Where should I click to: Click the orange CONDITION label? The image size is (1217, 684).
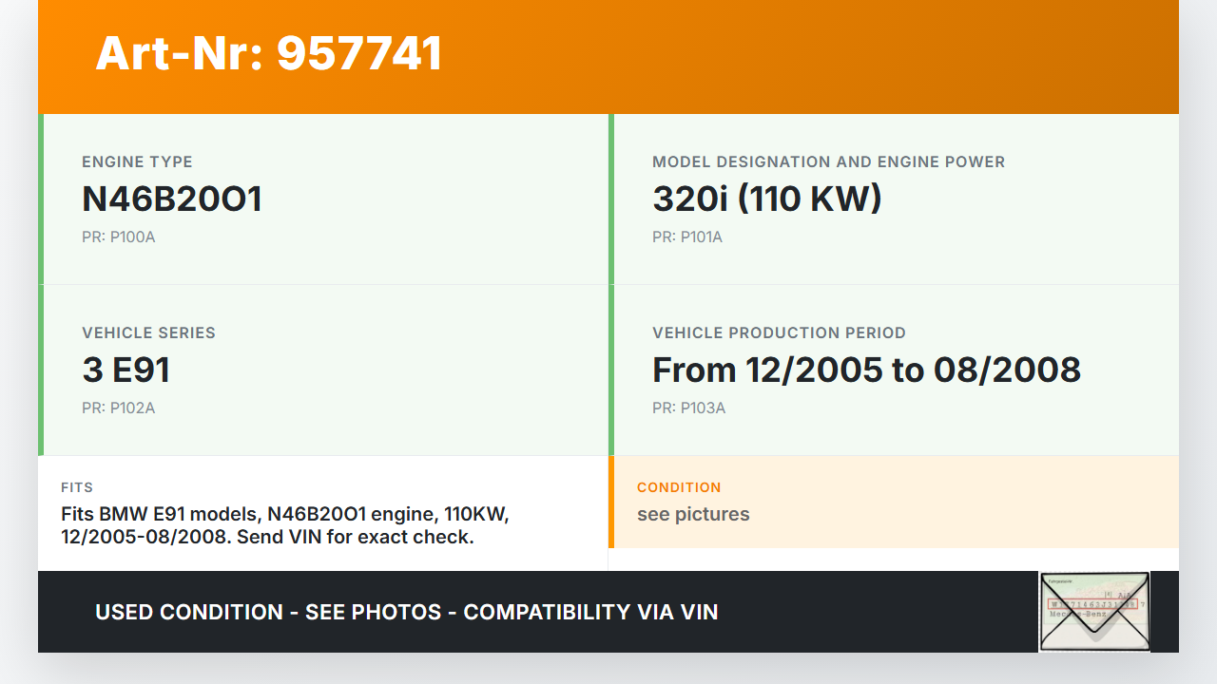679,487
